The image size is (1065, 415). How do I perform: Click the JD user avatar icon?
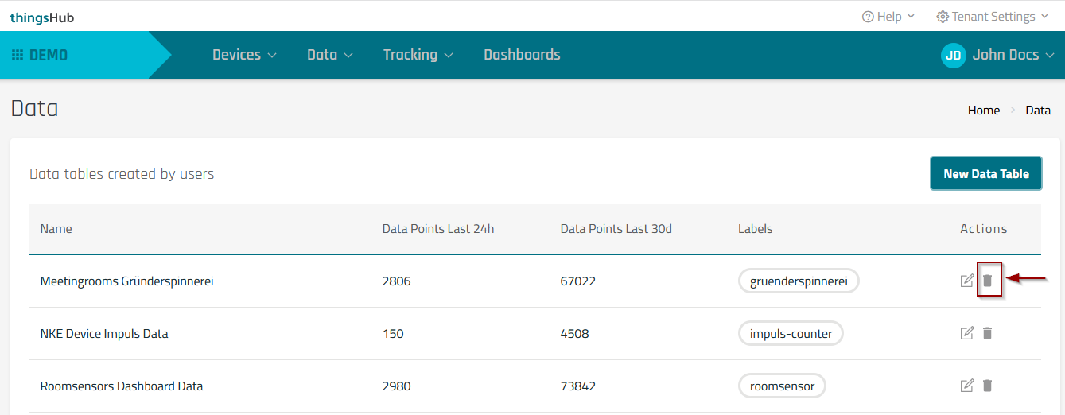pos(953,55)
